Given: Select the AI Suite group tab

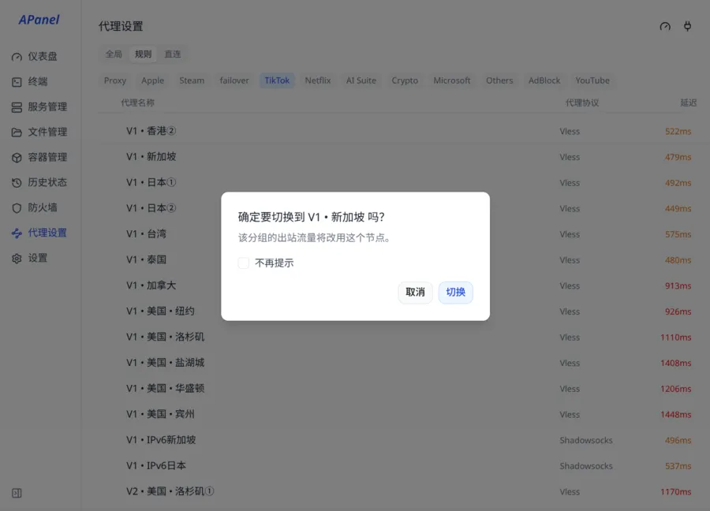Looking at the screenshot, I should 361,80.
